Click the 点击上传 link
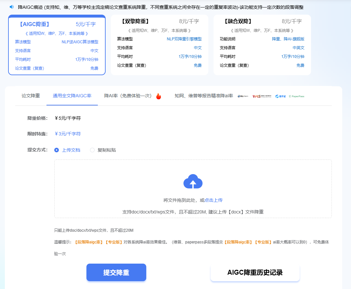Viewport: 351px width, 289px height. 214,200
